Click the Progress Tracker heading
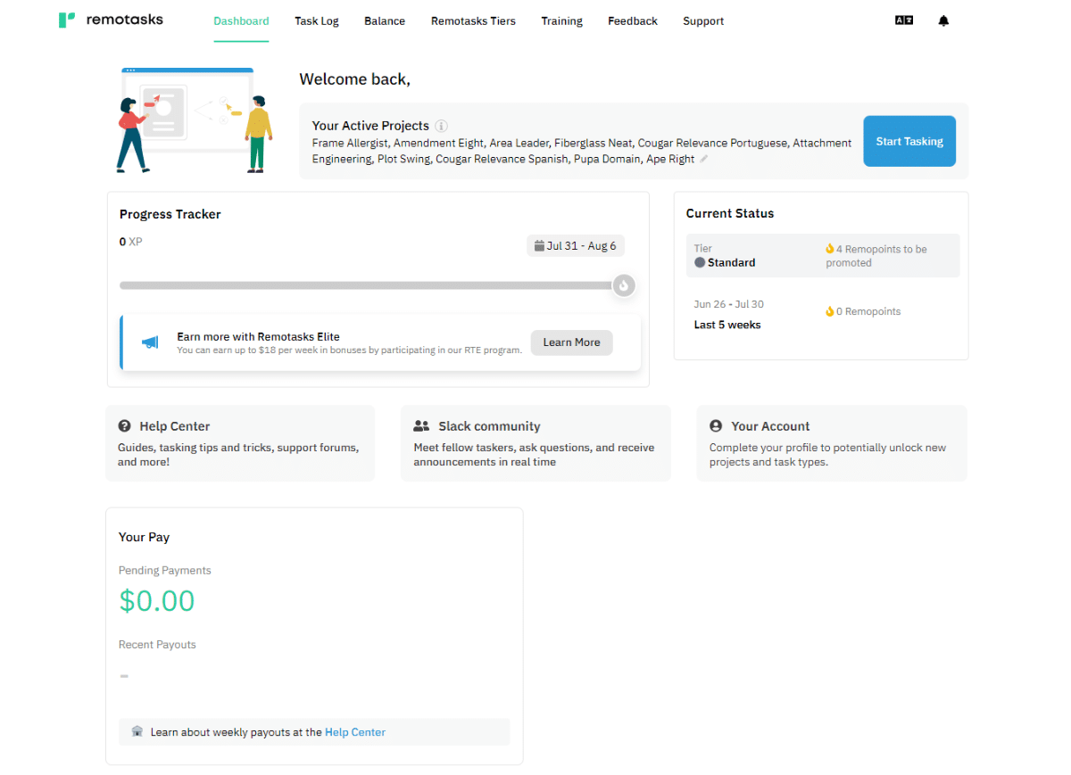The height and width of the screenshot is (775, 1071). 170,214
